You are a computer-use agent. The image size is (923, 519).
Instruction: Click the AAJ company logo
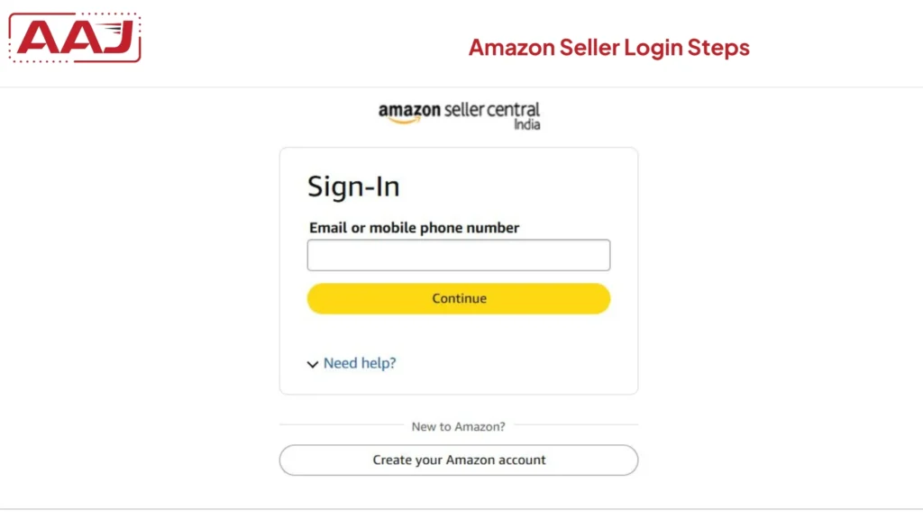coord(74,37)
